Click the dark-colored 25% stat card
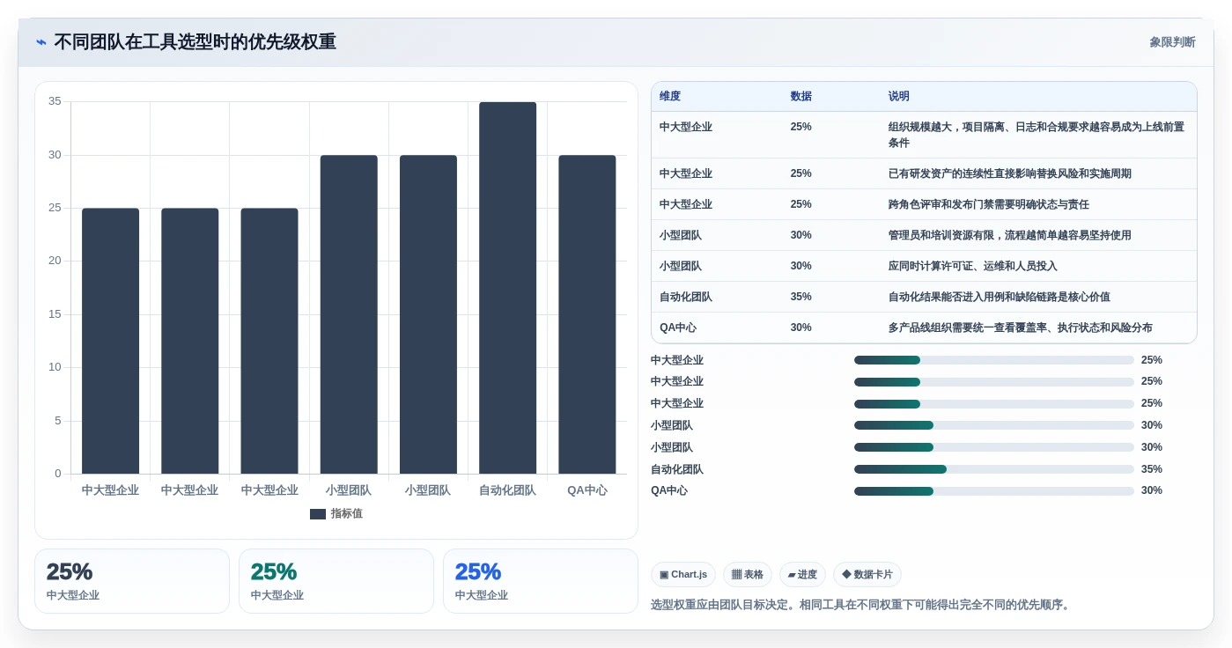Screen dimensions: 1232x648 pos(132,581)
